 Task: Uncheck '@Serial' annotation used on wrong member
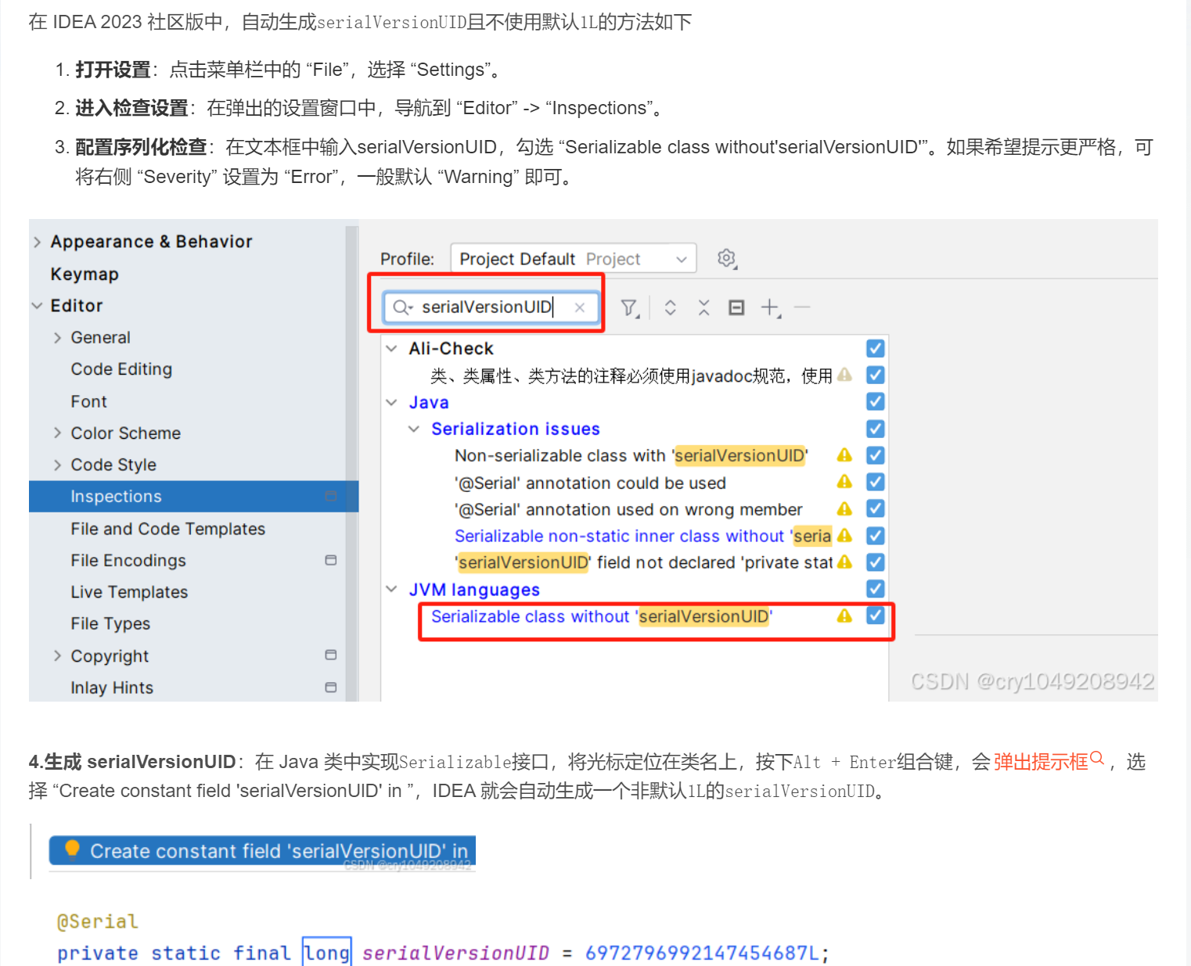876,508
